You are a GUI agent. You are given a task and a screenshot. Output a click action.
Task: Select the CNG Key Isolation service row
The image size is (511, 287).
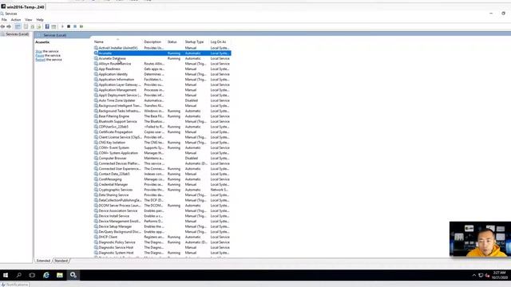[162, 143]
